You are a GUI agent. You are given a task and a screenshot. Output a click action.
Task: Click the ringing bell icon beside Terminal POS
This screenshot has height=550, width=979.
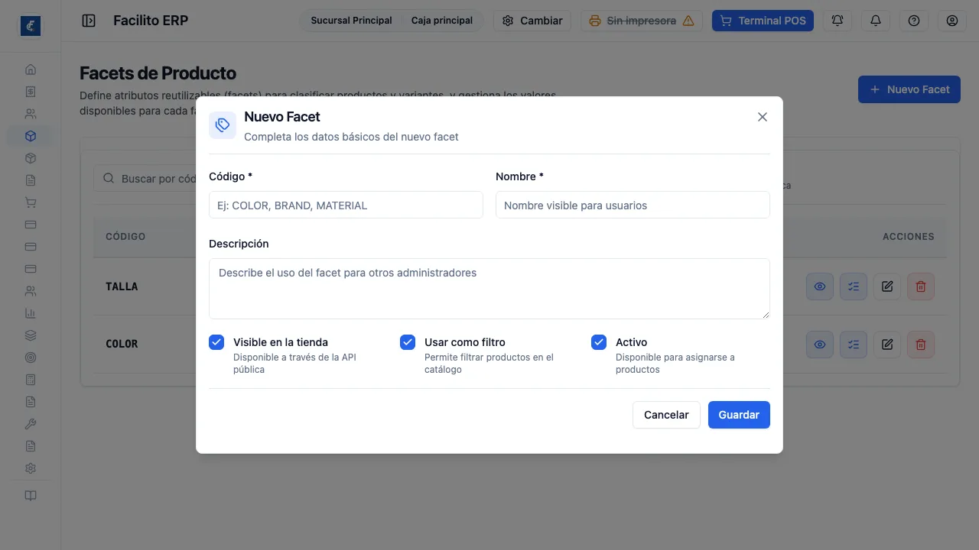coord(838,21)
